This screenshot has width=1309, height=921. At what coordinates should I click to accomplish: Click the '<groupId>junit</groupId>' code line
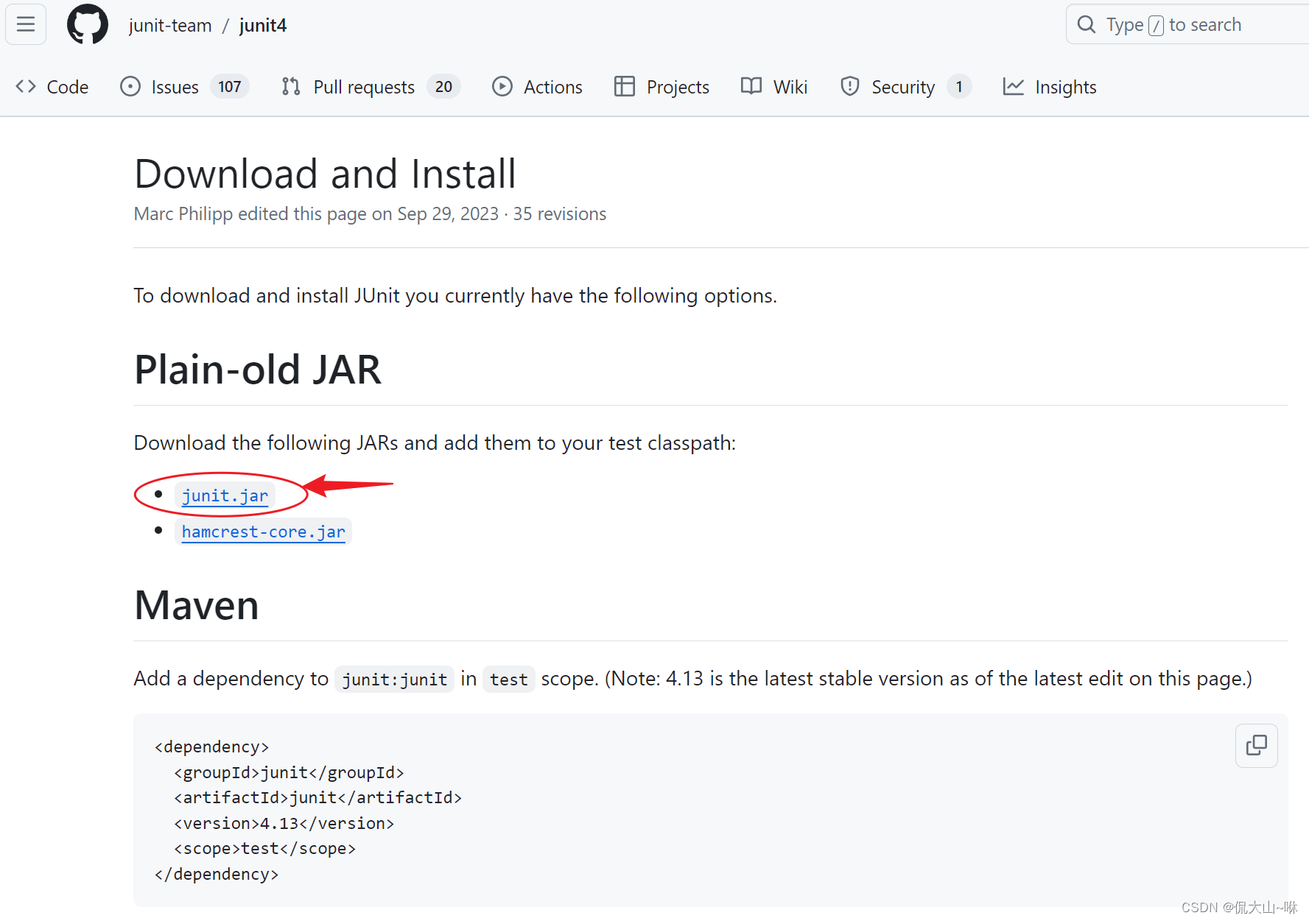289,772
